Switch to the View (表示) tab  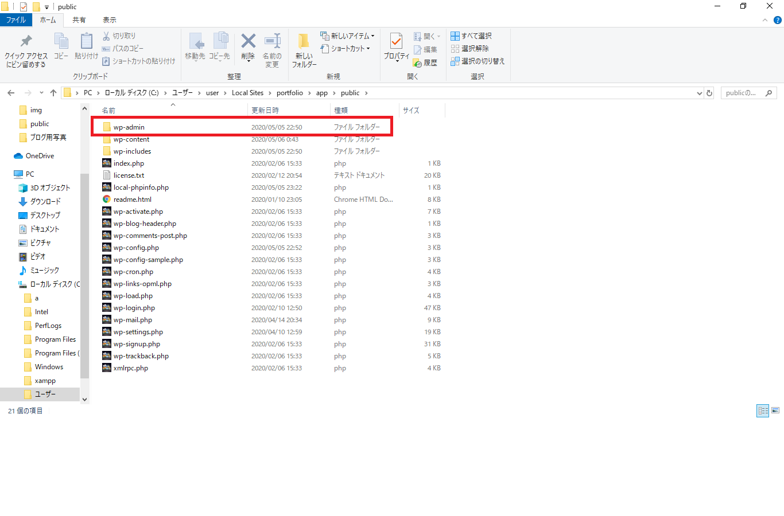(110, 20)
